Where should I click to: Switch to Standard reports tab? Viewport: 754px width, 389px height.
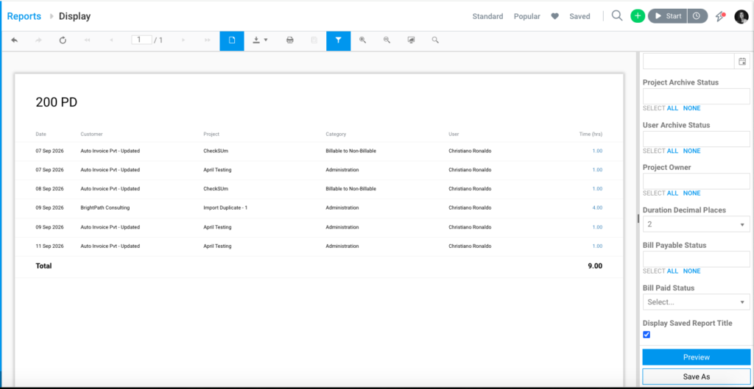(487, 16)
